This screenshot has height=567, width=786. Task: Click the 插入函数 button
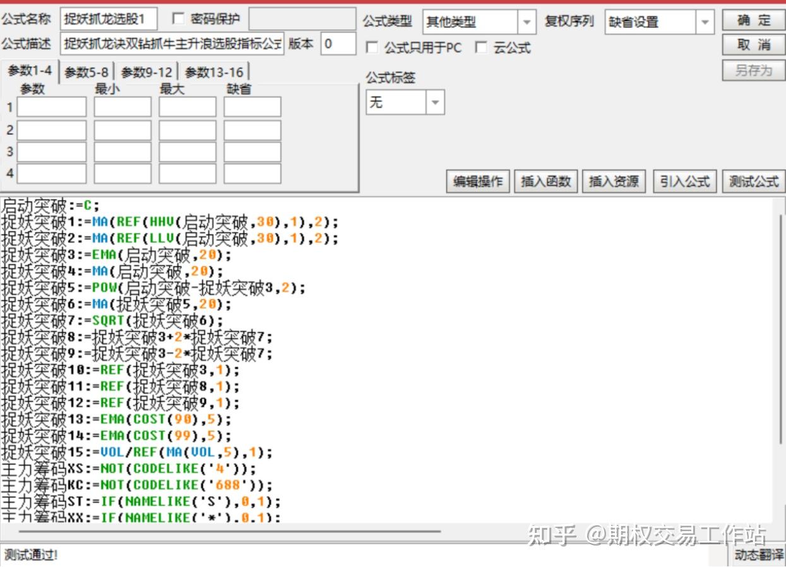(x=545, y=182)
